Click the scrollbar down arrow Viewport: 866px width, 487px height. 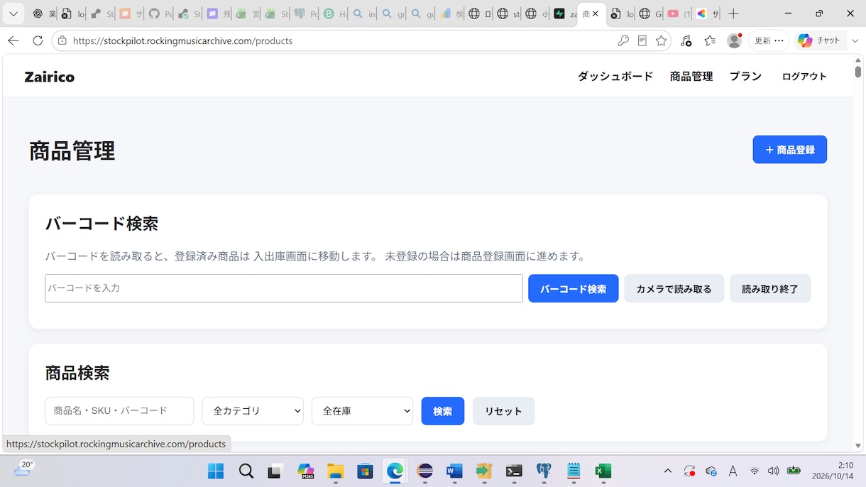click(x=858, y=446)
